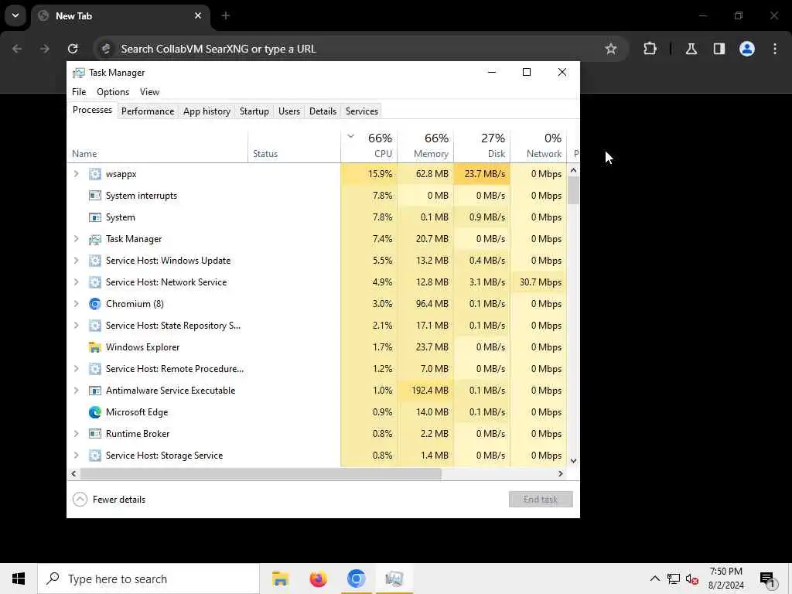Sort processes by Disk column

[x=482, y=146]
